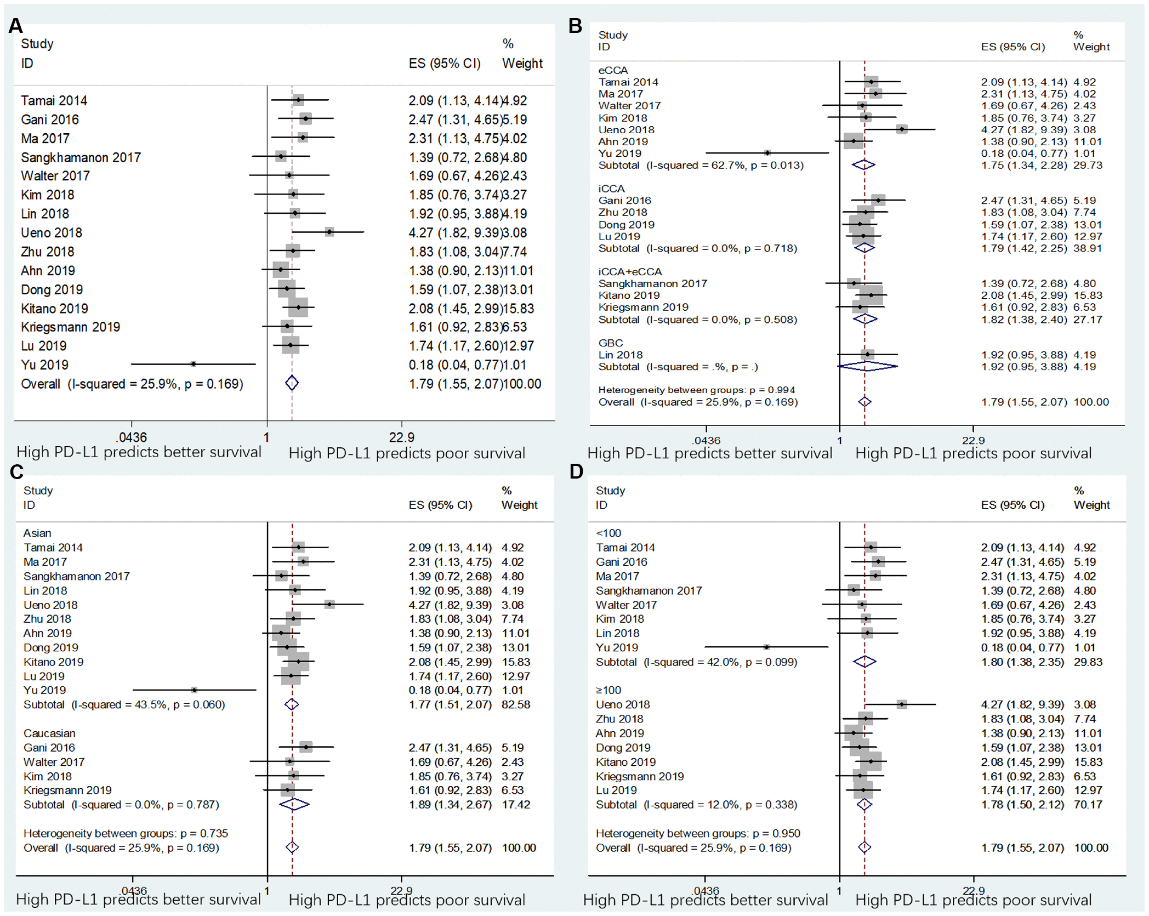Click panel A 'High PD-L1 predicts better survival' axis label
1149x916 pixels.
tap(139, 452)
